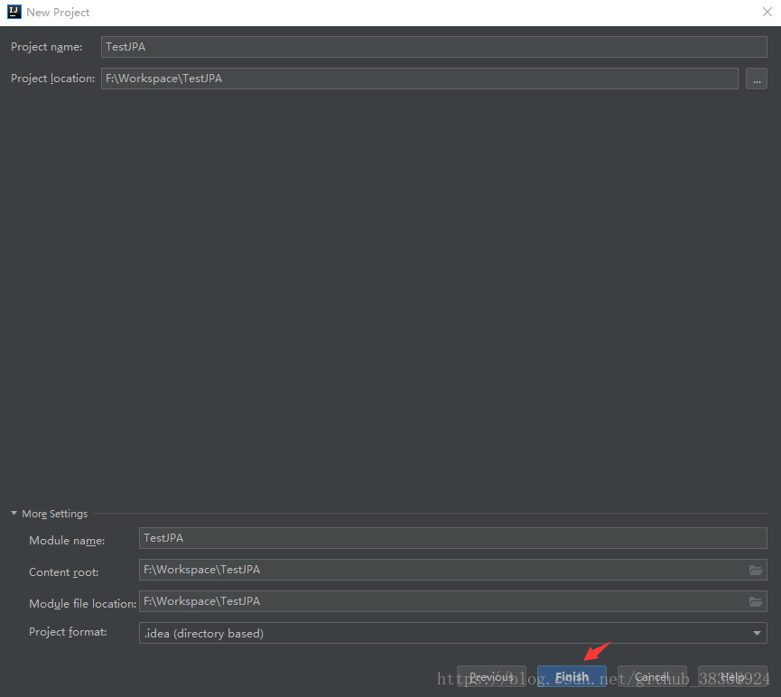The width and height of the screenshot is (781, 697).
Task: Click the 'Module file location:' label
Action: pos(83,604)
